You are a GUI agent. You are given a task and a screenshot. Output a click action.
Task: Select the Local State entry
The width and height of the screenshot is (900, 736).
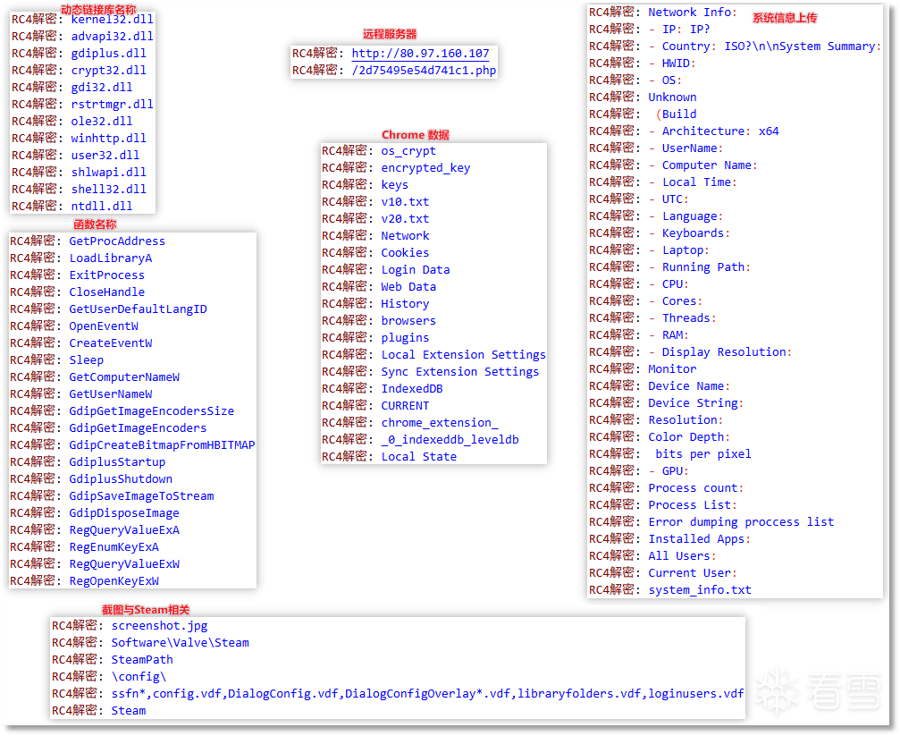click(418, 457)
